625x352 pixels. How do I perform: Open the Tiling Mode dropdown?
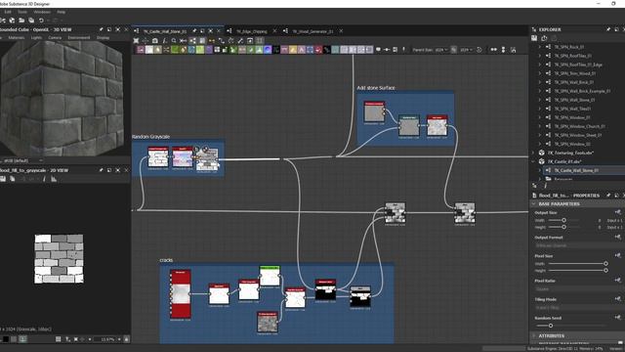click(x=579, y=308)
